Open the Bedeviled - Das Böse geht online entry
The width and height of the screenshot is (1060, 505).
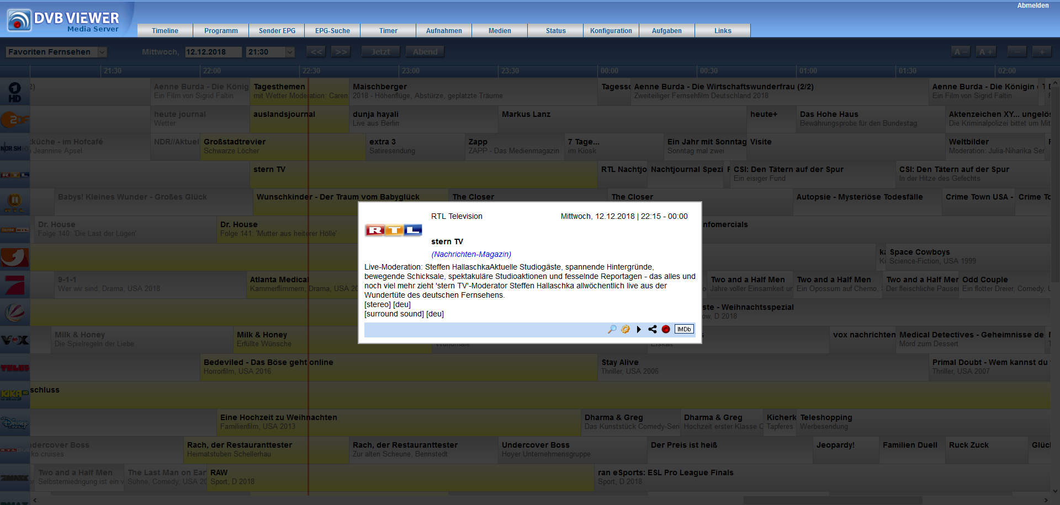[x=399, y=367]
